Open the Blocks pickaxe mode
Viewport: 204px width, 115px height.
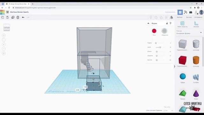[186, 12]
